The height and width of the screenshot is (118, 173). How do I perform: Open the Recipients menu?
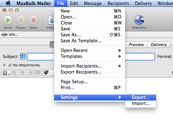click(x=118, y=3)
